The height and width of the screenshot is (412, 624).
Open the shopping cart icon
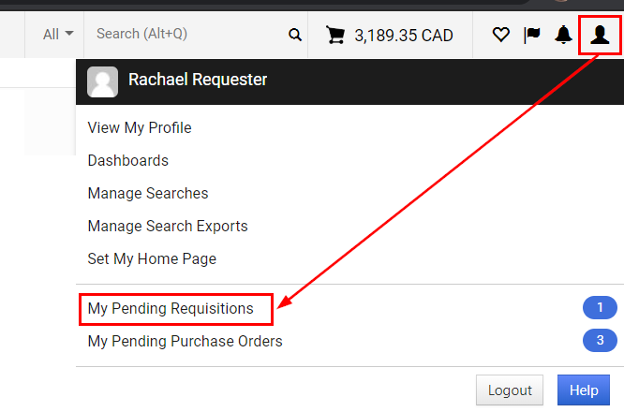coord(334,36)
